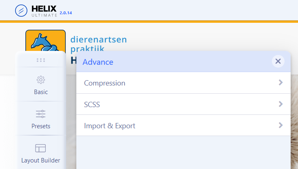Expand Import & Export using its chevron
This screenshot has height=169, width=298.
pos(280,125)
